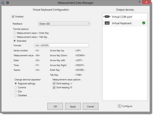Click the Apply button
This screenshot has height=116, width=154.
click(73, 106)
